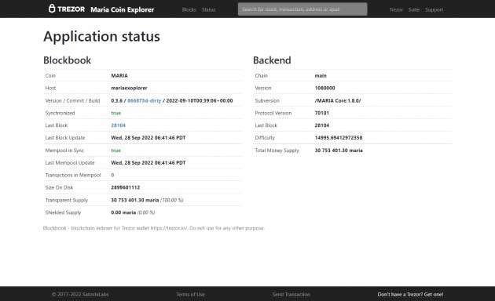This screenshot has width=495, height=301.
Task: Select Backend Last Block value 28104
Action: pyautogui.click(x=321, y=125)
